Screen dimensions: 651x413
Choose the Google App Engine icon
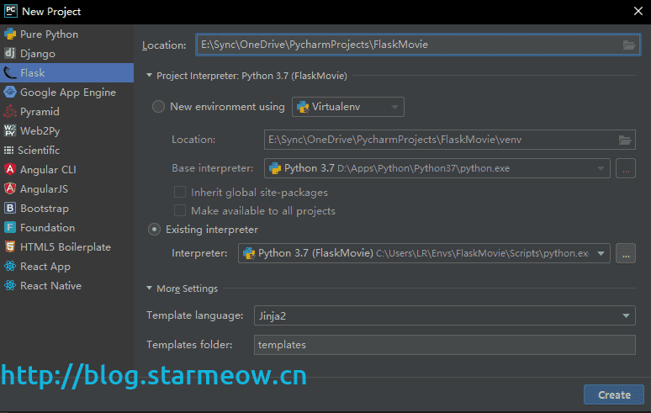click(10, 93)
